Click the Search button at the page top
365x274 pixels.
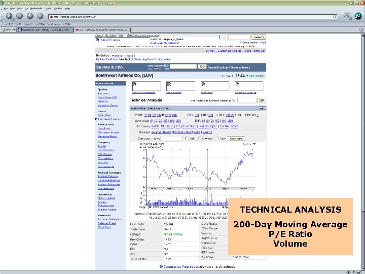coord(259,37)
